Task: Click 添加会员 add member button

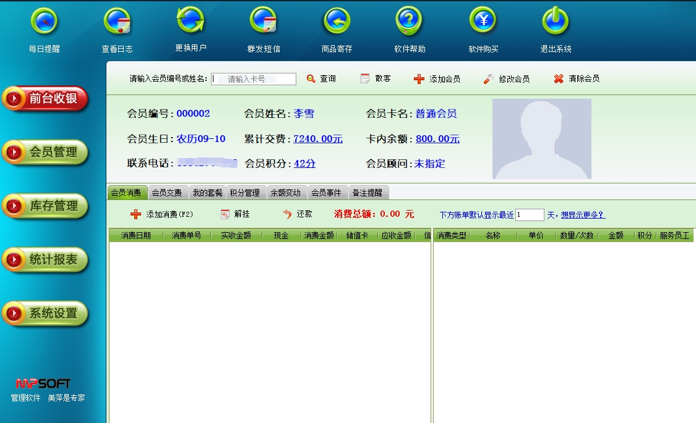Action: pyautogui.click(x=437, y=79)
